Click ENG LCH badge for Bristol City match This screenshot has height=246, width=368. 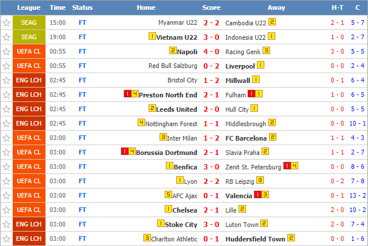click(x=29, y=80)
